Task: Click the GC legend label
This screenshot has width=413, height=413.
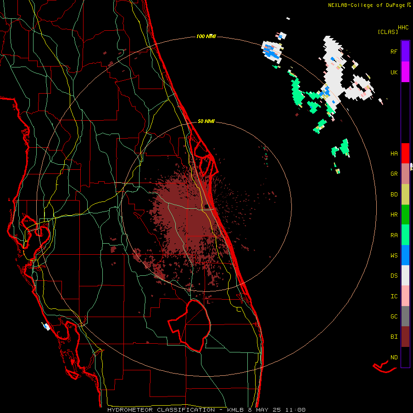Action: coord(394,317)
